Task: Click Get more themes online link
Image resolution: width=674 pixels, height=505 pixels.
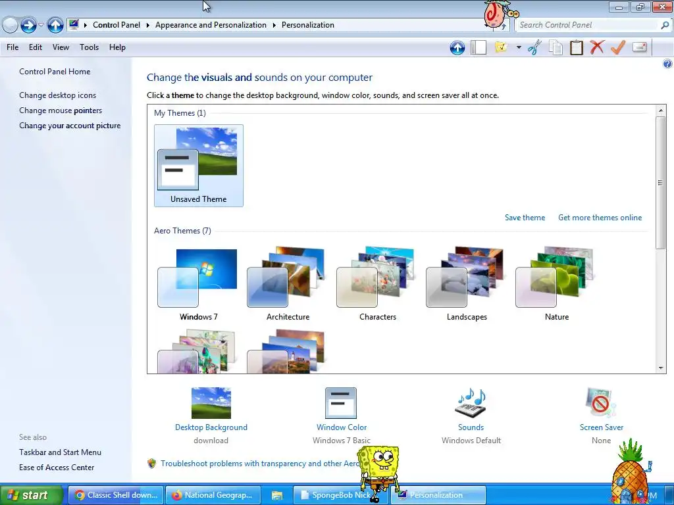Action: pyautogui.click(x=600, y=218)
